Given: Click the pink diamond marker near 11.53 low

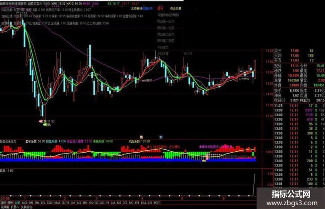Looking at the screenshot, I should [x=41, y=121].
